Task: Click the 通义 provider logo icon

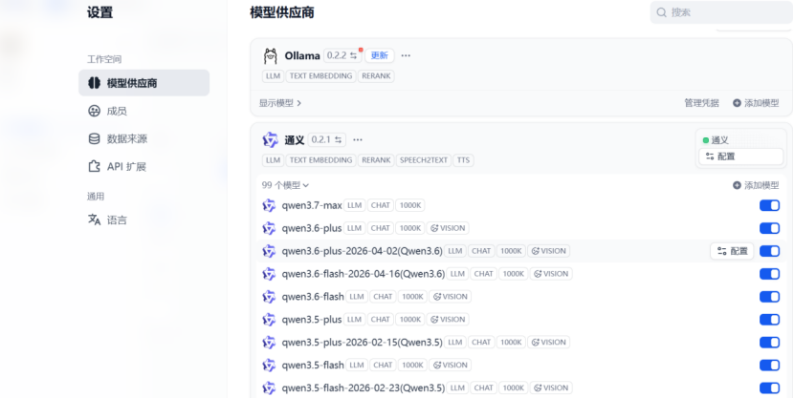Action: coord(271,140)
